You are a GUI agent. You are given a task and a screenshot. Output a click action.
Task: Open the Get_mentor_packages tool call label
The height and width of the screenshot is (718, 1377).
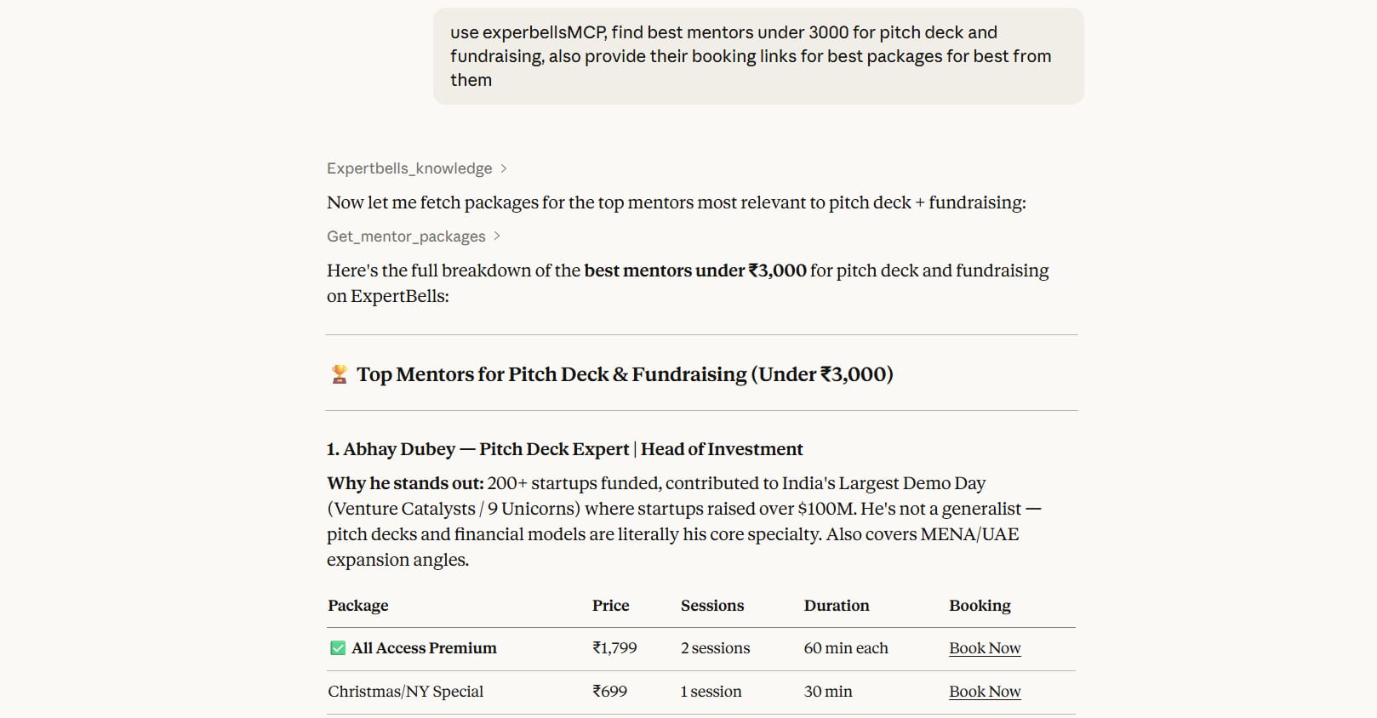pyautogui.click(x=406, y=236)
